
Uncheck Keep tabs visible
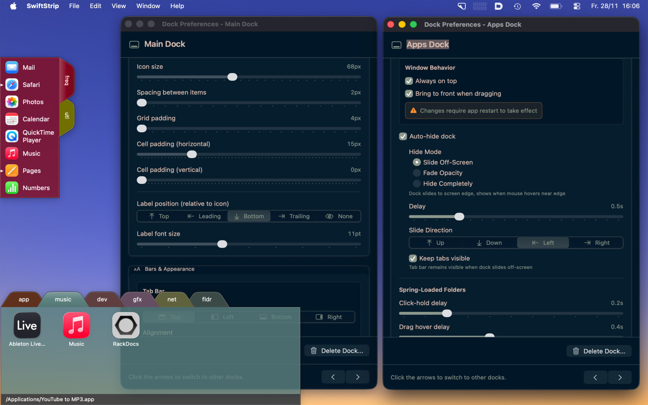(413, 258)
